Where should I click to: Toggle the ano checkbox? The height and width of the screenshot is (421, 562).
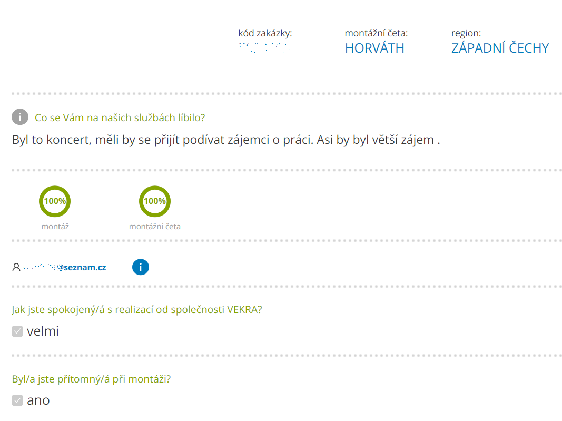[x=17, y=400]
